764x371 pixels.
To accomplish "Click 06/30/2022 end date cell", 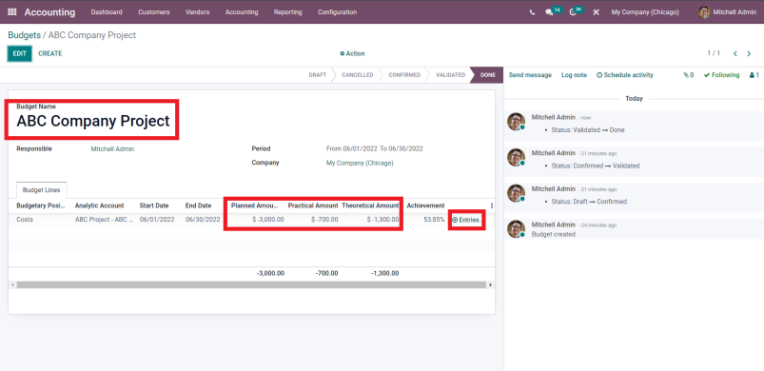I will tap(203, 220).
